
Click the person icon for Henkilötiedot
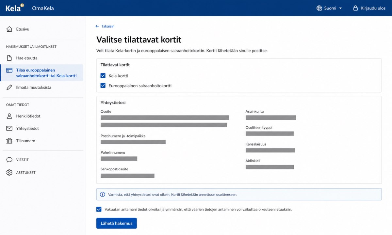tap(9, 116)
